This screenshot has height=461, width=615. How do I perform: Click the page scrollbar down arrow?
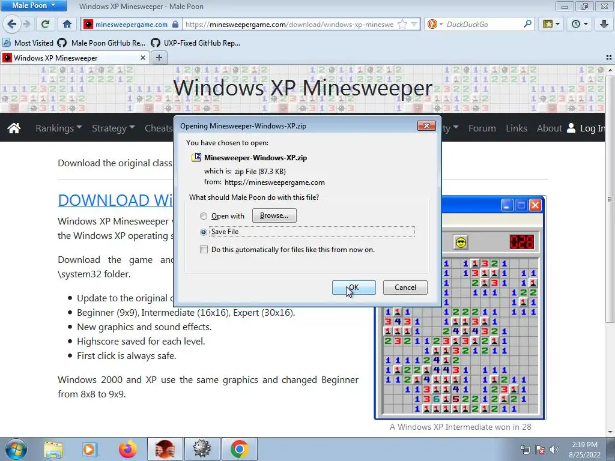[610, 432]
